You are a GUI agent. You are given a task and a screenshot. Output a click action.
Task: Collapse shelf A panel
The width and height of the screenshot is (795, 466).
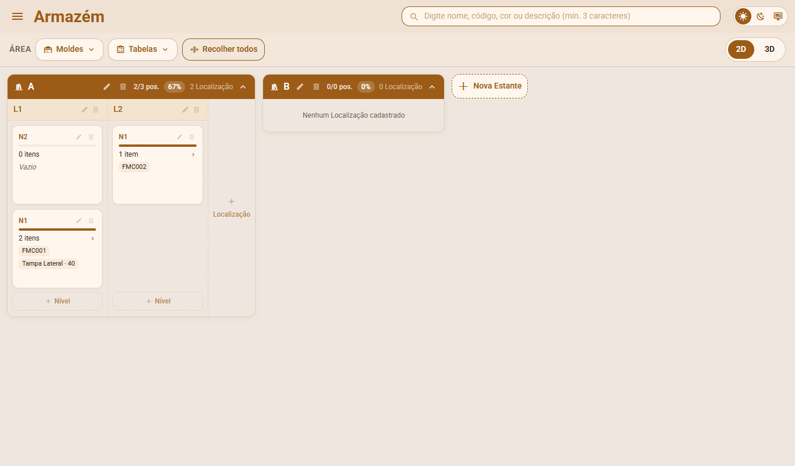click(x=243, y=87)
